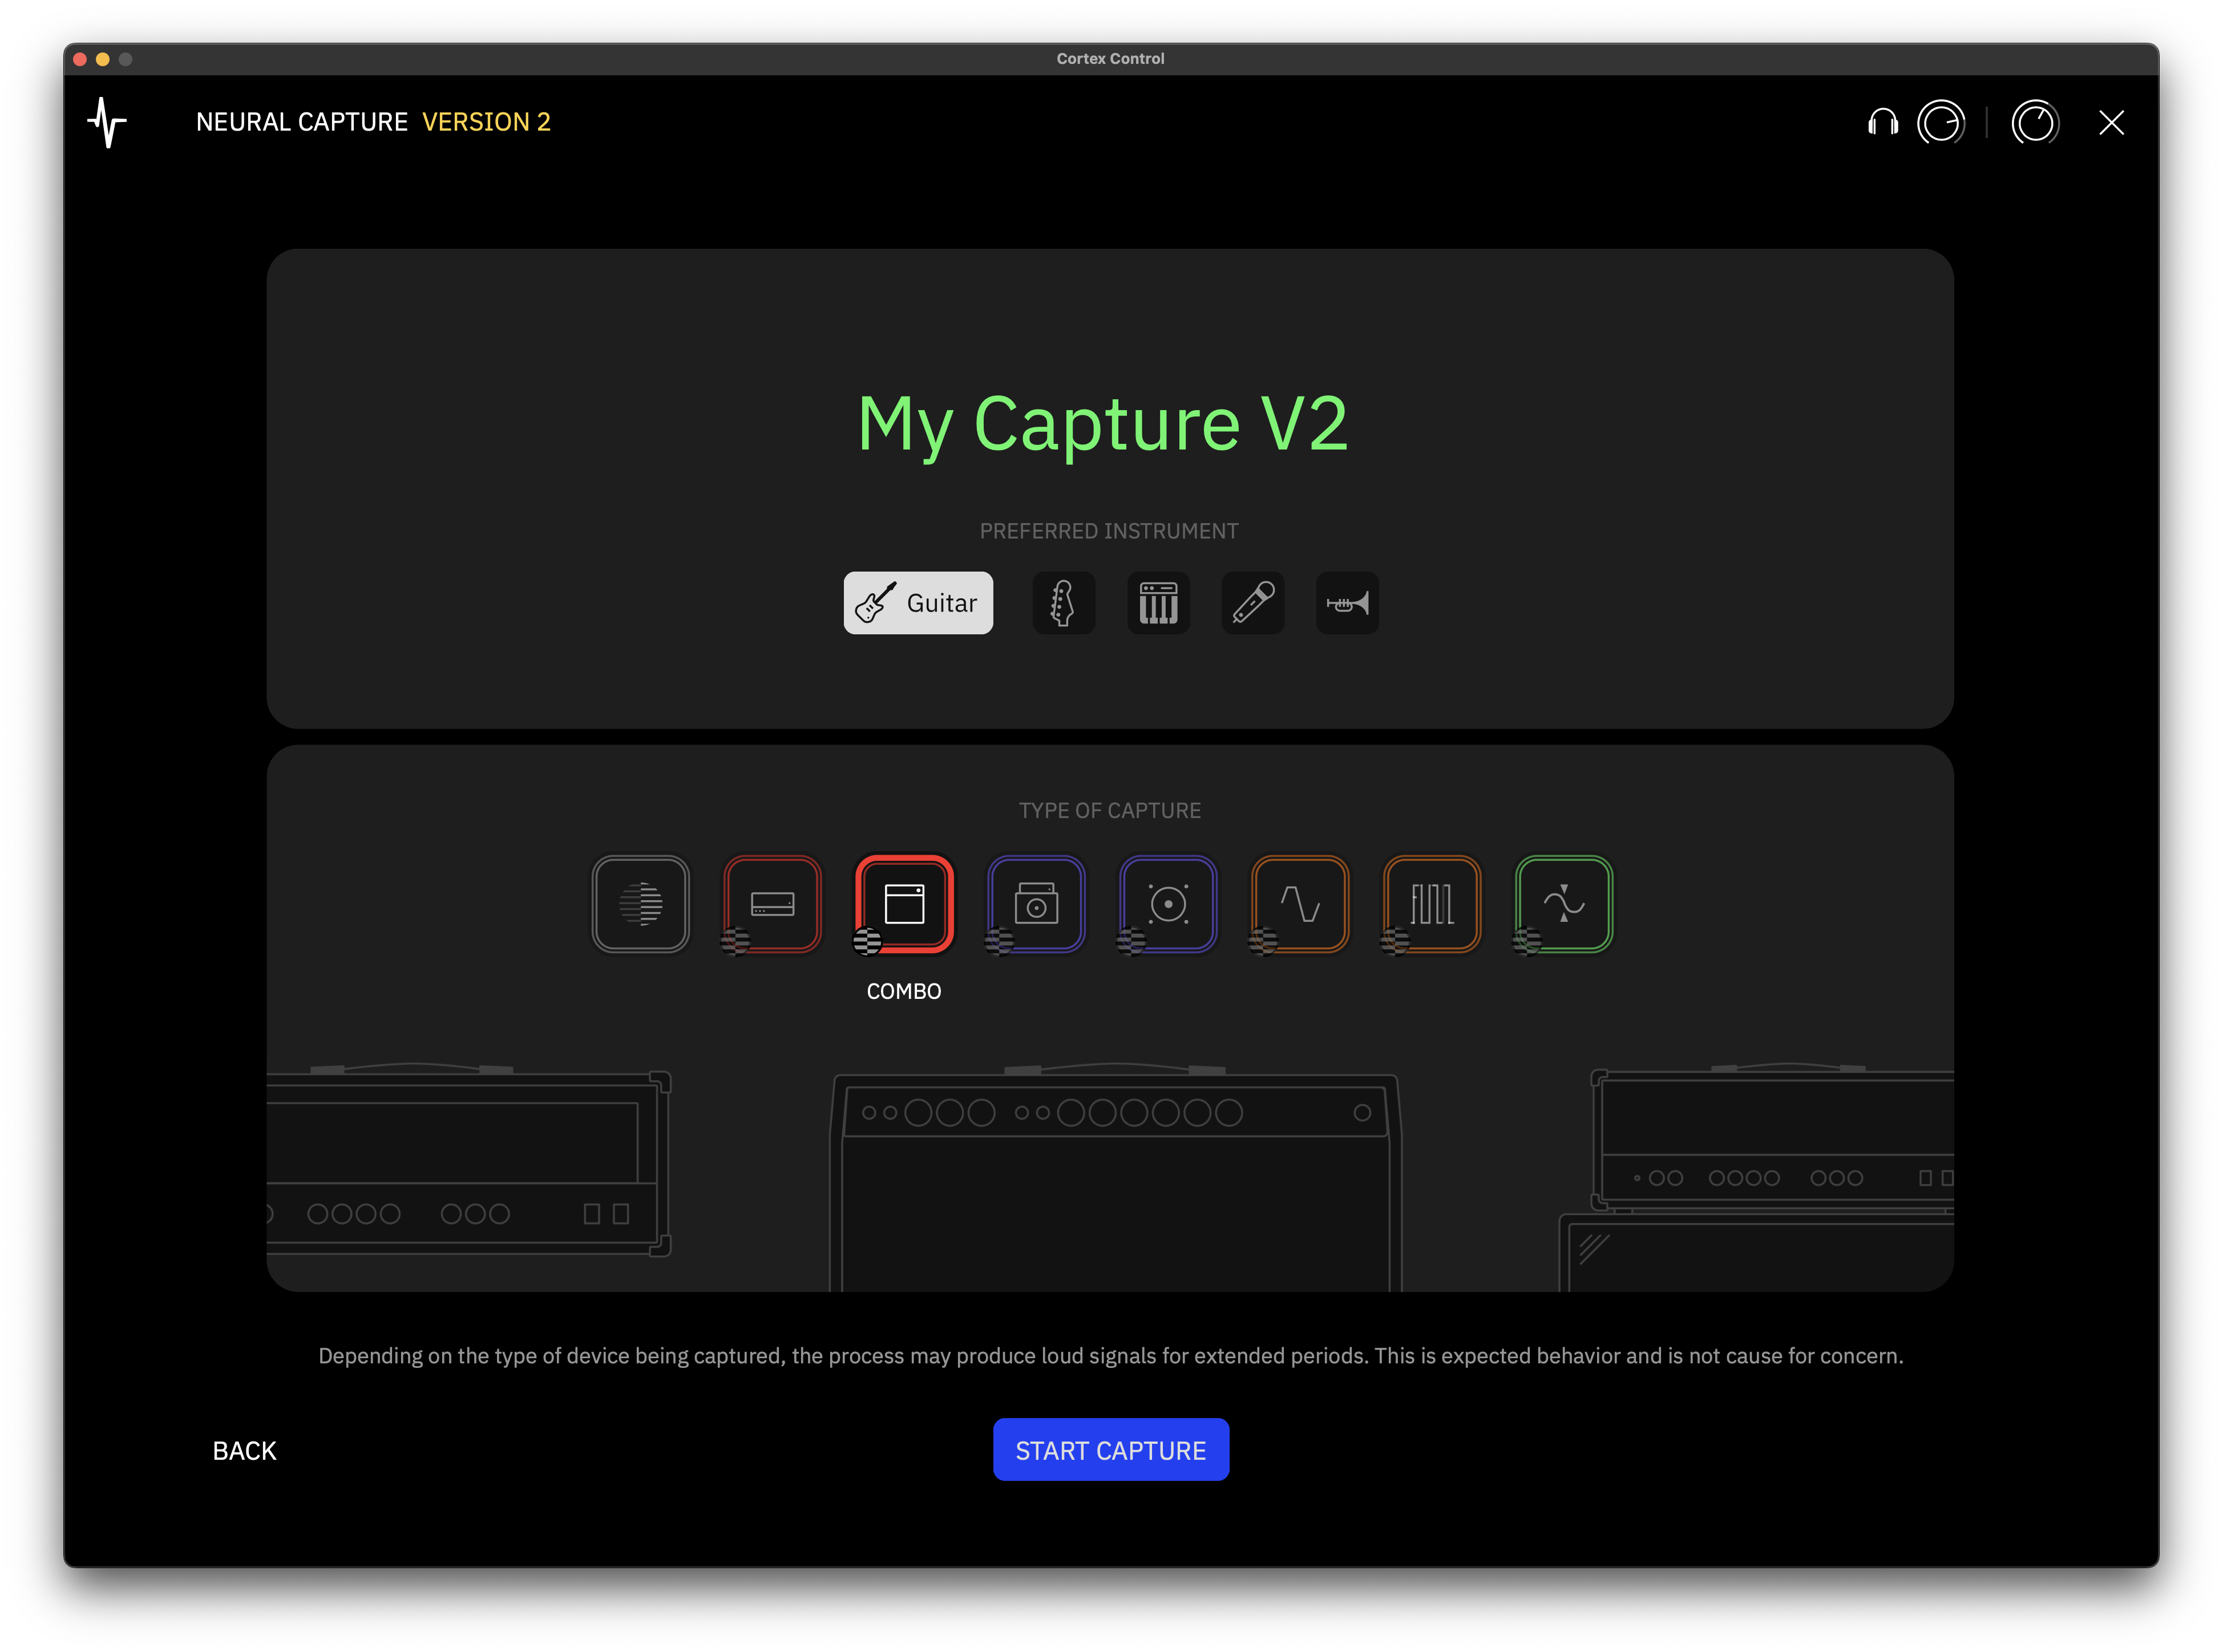Screen dimensions: 2223x1652
Task: Choose the amp plus cabinet capture type
Action: [x=1036, y=904]
